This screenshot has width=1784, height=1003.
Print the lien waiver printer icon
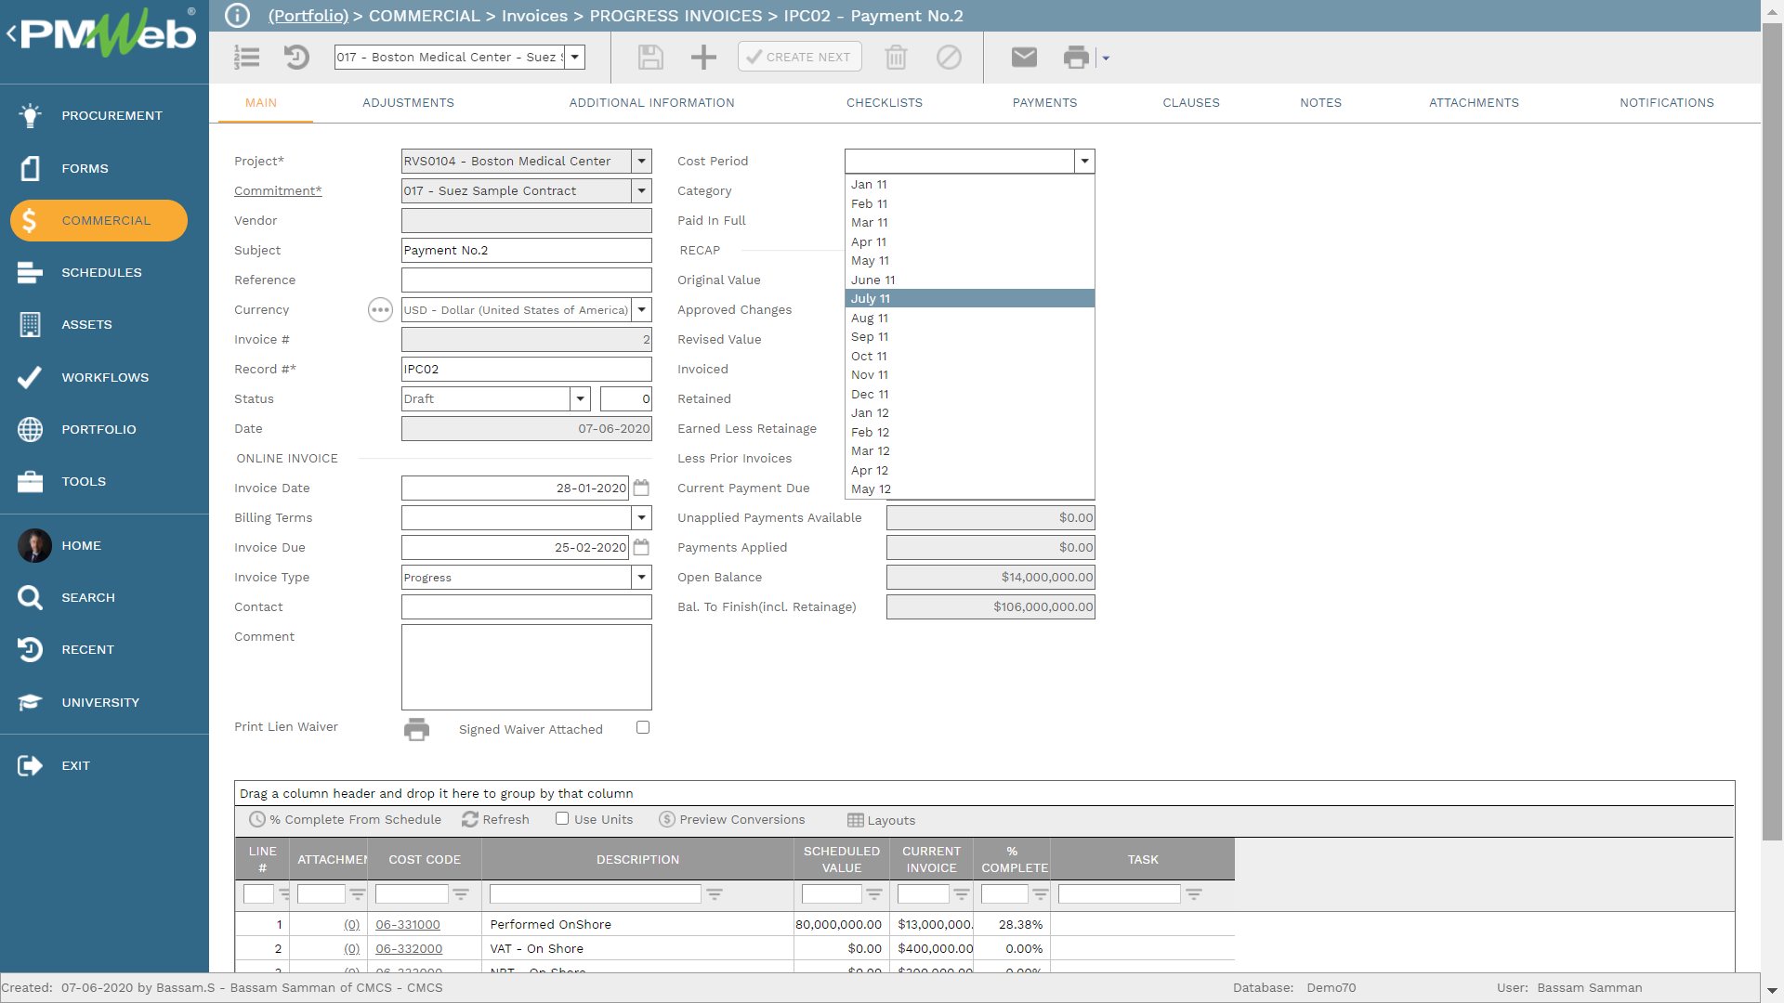416,729
